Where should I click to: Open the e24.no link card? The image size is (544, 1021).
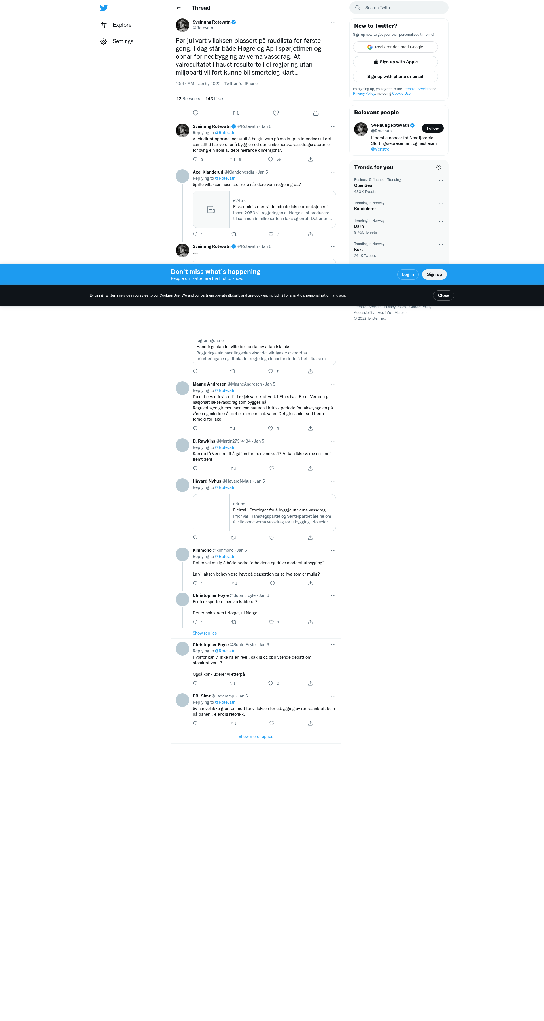pyautogui.click(x=264, y=209)
